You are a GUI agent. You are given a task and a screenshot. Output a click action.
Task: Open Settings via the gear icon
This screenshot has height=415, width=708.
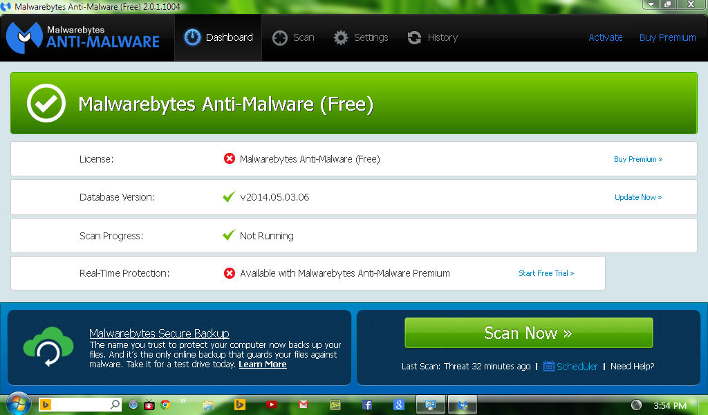click(x=341, y=37)
